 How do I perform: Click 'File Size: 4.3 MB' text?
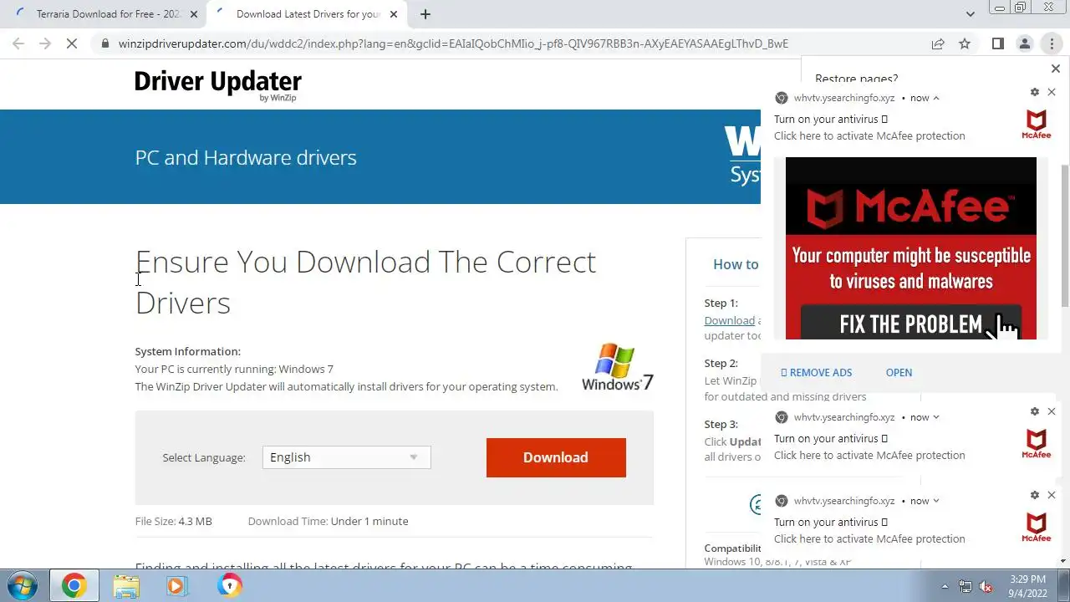point(174,521)
